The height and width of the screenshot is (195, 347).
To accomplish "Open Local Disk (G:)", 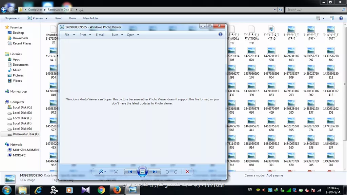I will [x=22, y=129].
